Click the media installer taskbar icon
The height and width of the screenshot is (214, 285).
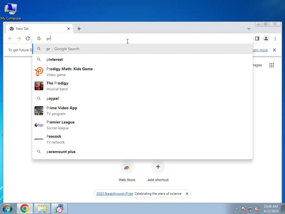pyautogui.click(x=59, y=208)
